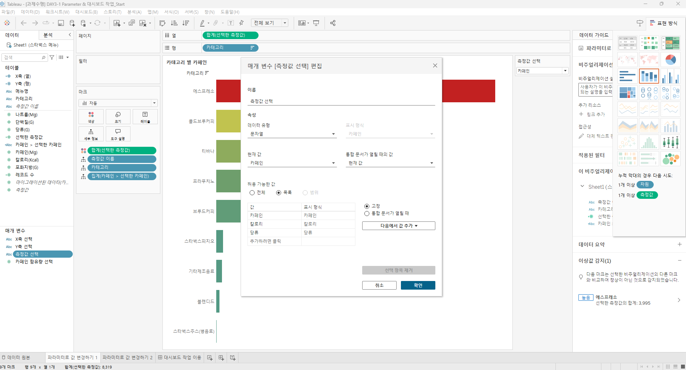Click the parameter name input field
Image resolution: width=686 pixels, height=370 pixels.
pyautogui.click(x=341, y=101)
